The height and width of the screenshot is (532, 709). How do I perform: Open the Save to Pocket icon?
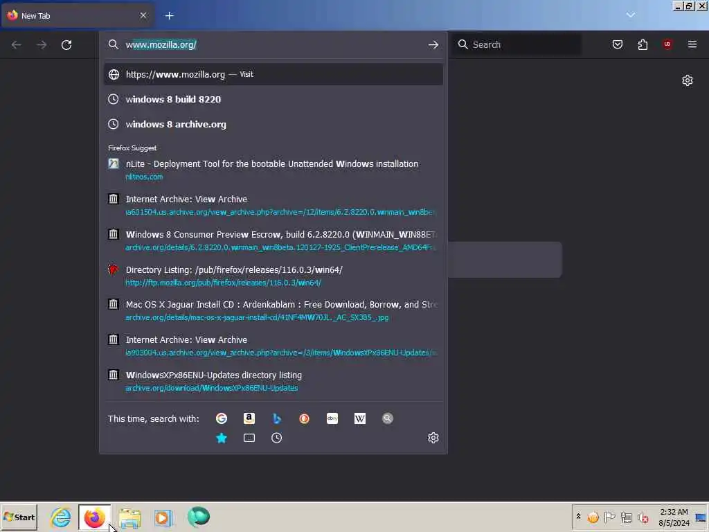click(x=617, y=44)
